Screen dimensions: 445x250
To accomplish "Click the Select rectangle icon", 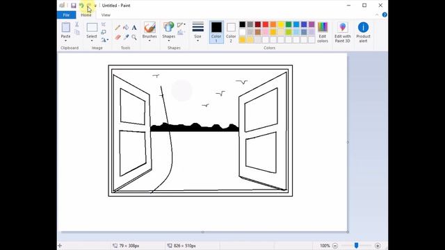I will 92,28.
